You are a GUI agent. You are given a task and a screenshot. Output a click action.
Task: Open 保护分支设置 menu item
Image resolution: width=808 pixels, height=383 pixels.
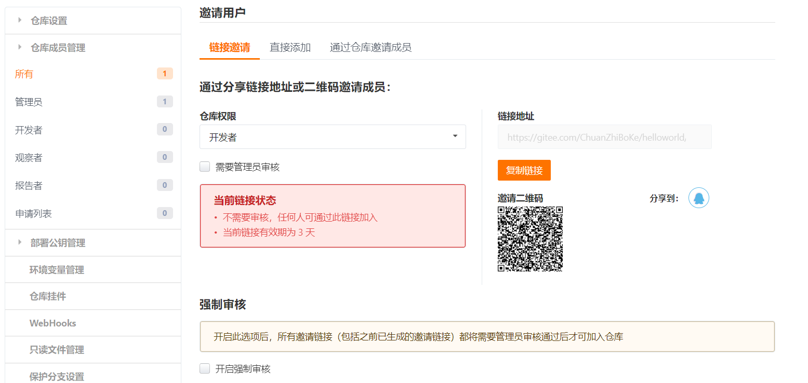[57, 376]
